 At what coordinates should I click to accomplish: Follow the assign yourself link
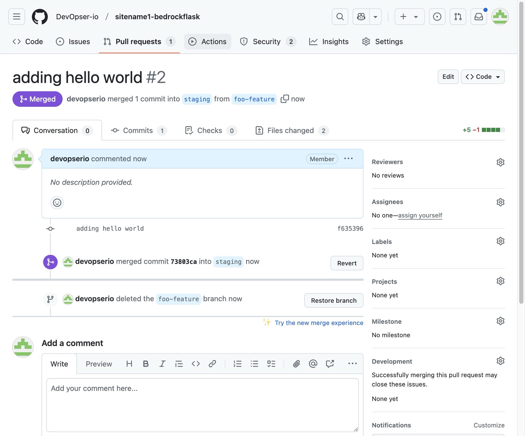(420, 215)
